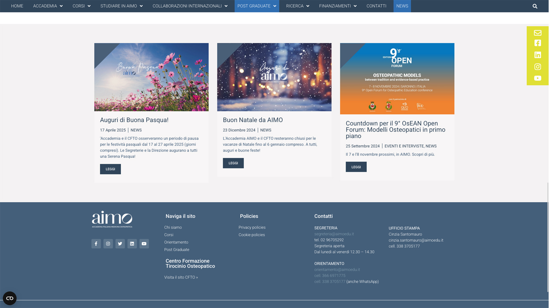This screenshot has width=549, height=308.
Task: Open Privacy policies link
Action: tap(252, 227)
